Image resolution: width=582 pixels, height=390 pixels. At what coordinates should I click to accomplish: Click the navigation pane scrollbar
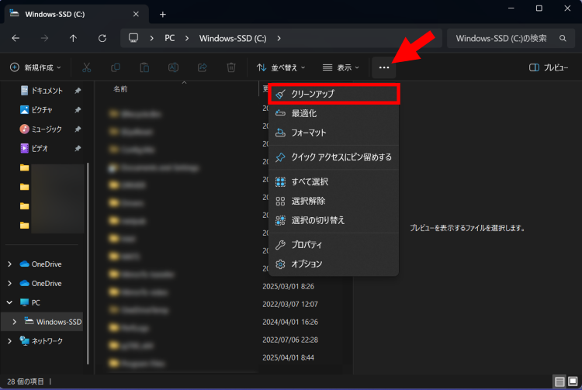[x=88, y=263]
